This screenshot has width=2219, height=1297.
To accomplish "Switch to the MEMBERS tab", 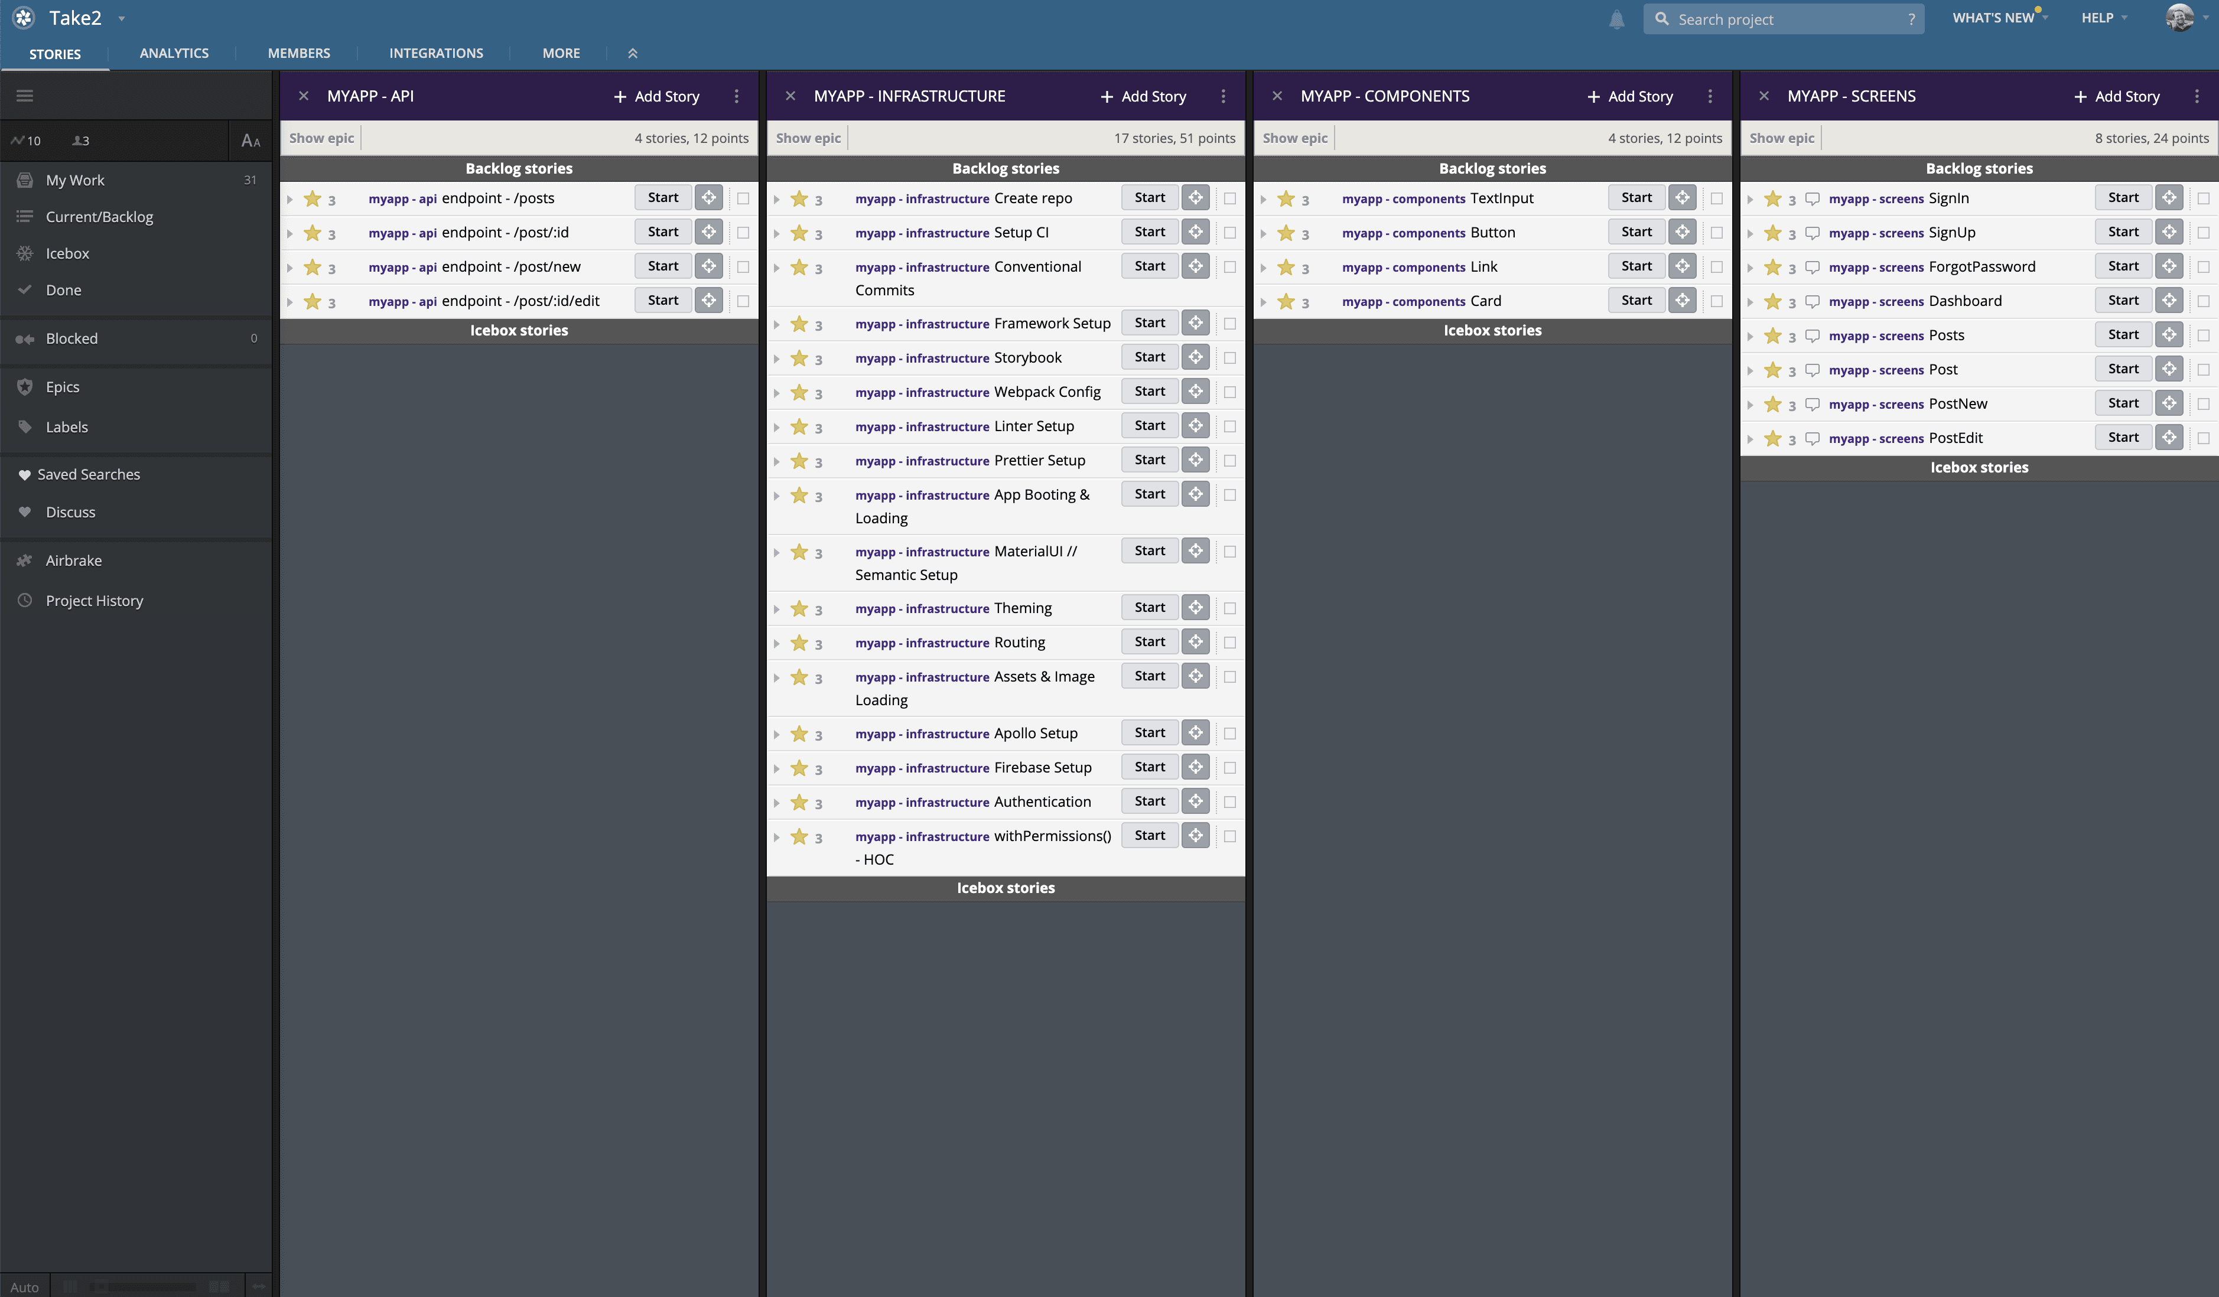I will click(300, 54).
